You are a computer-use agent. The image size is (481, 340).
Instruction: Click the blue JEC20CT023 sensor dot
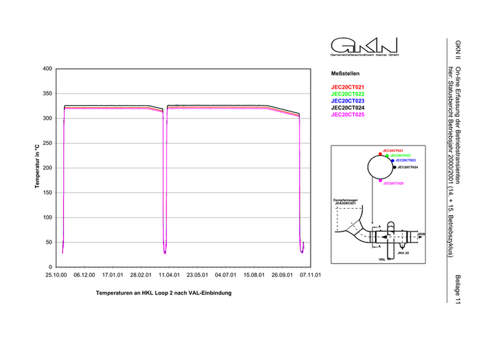pyautogui.click(x=392, y=160)
